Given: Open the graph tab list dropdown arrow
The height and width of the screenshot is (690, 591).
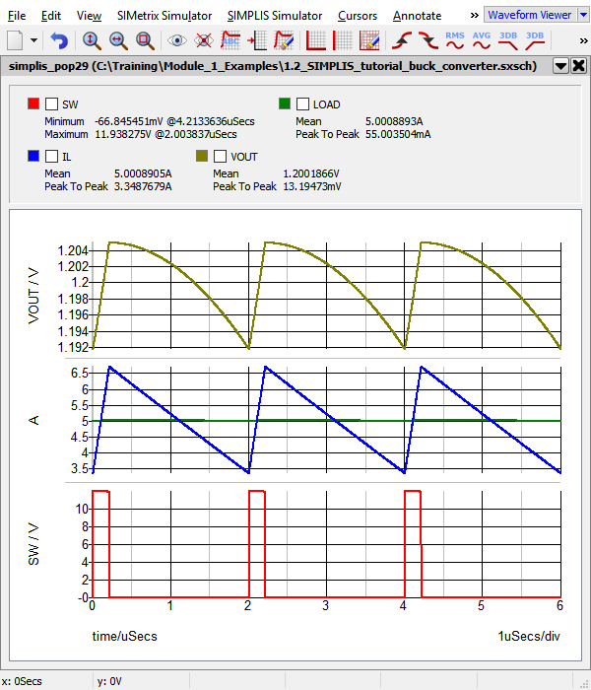Looking at the screenshot, I should (x=559, y=66).
